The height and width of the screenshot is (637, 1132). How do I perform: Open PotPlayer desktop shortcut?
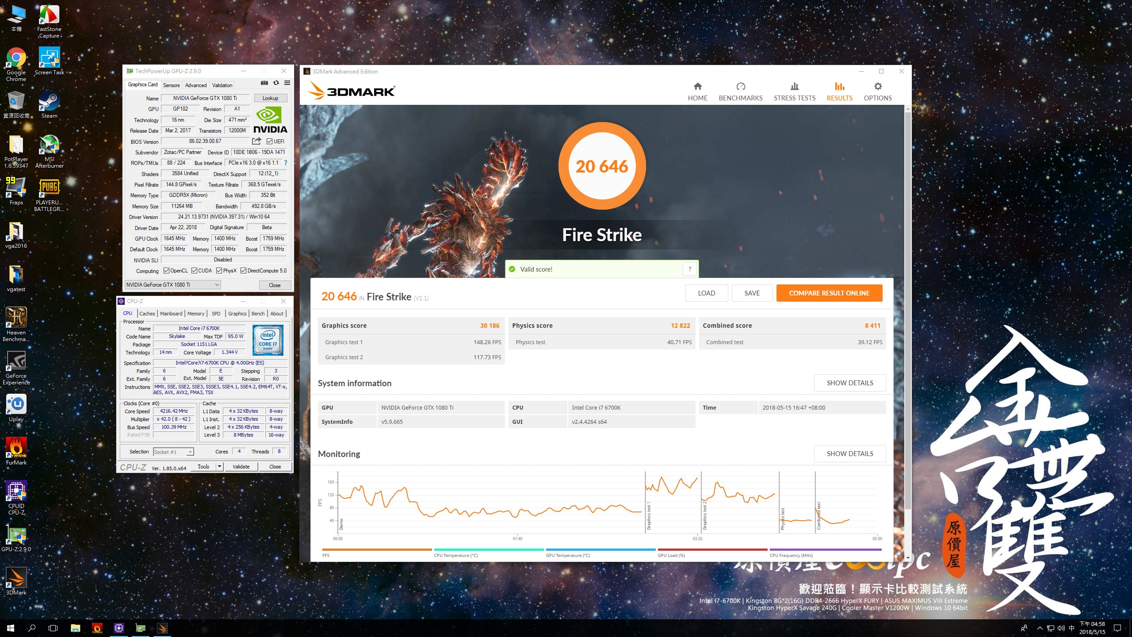pyautogui.click(x=16, y=151)
